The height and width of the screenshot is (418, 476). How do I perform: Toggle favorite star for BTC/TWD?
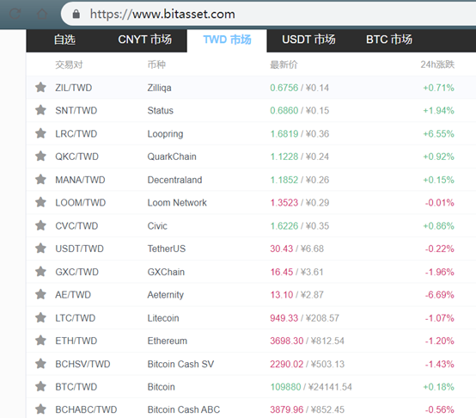tap(40, 386)
